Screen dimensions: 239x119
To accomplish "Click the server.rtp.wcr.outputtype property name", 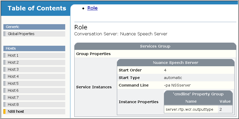I will pyautogui.click(x=189, y=109).
